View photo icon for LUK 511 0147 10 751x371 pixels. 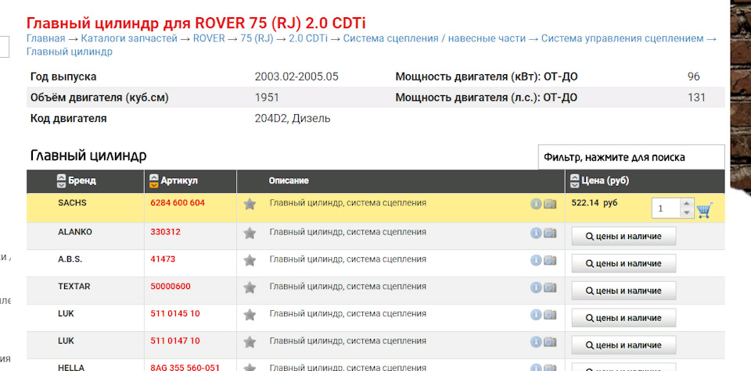click(x=550, y=342)
